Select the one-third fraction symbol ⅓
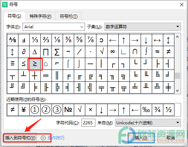 coord(35,40)
